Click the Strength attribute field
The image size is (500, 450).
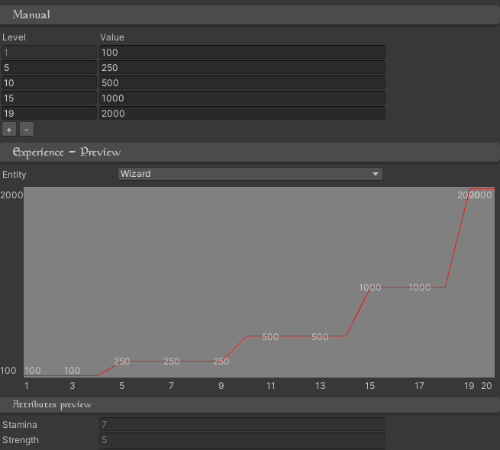242,440
